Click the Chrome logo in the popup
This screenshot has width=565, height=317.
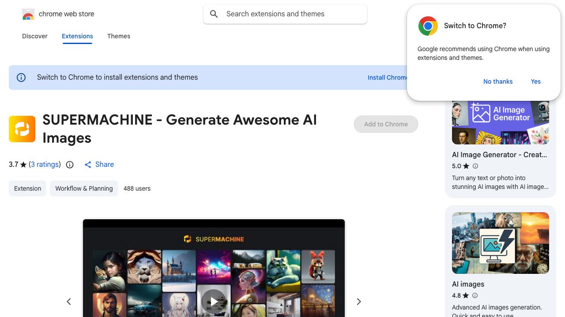click(428, 26)
